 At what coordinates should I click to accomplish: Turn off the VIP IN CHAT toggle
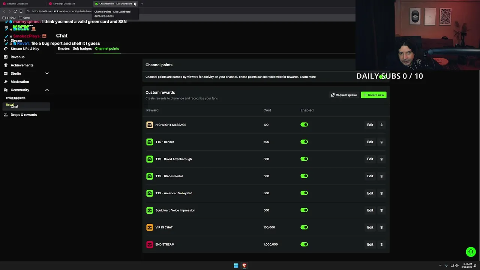(304, 227)
